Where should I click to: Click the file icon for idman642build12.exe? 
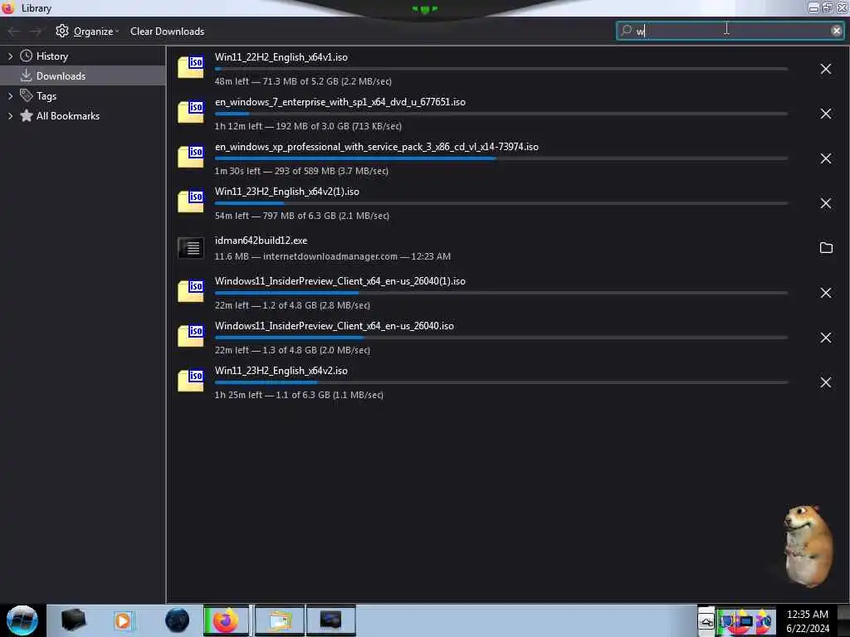coord(191,248)
